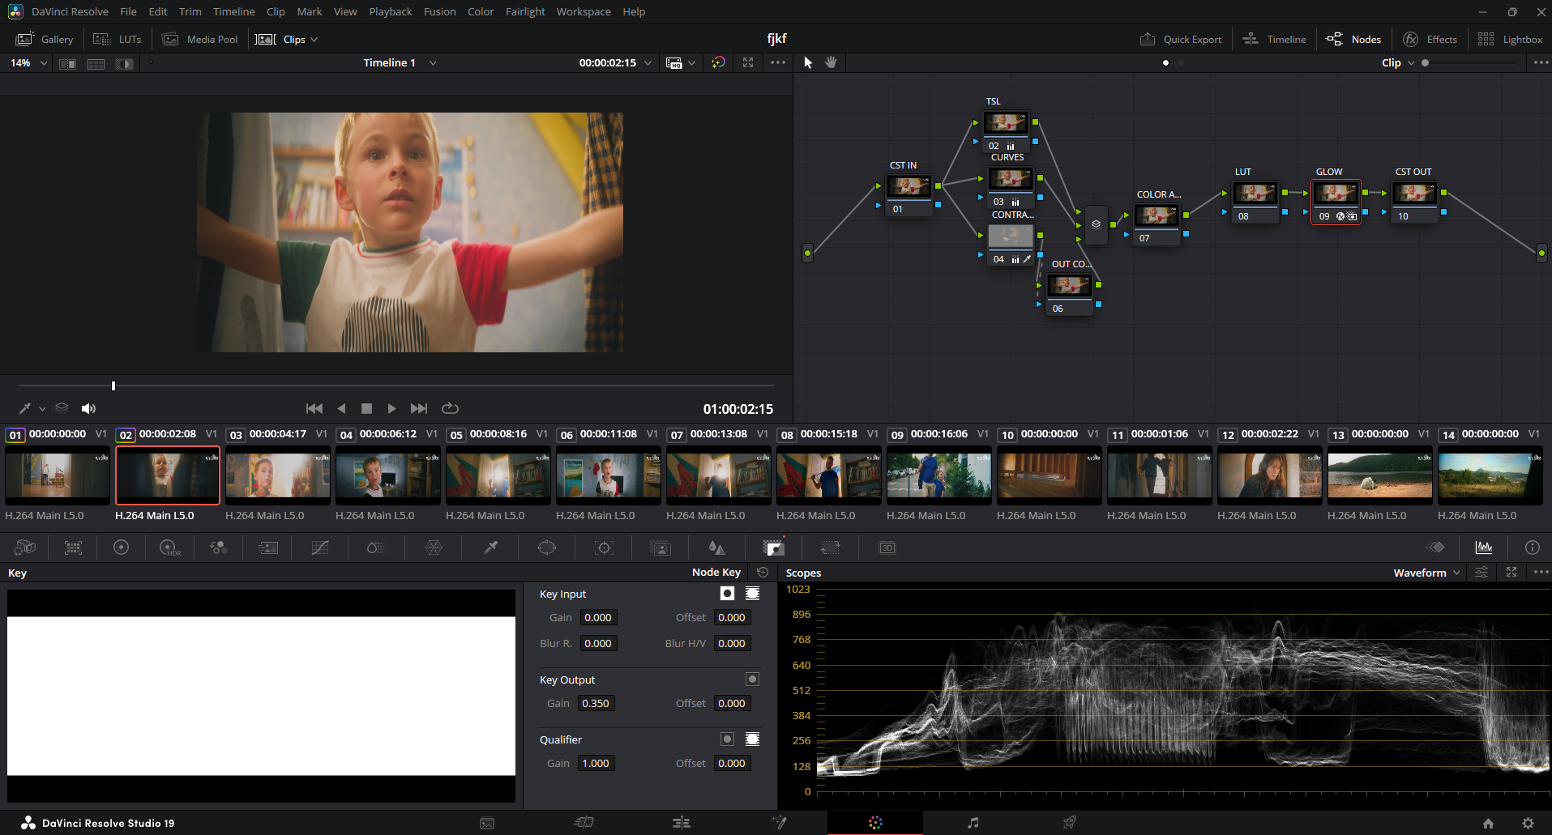The width and height of the screenshot is (1552, 835).
Task: Toggle the Key Output invert box
Action: 752,680
